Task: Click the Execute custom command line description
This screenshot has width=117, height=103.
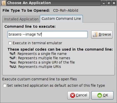Action: coord(40,79)
